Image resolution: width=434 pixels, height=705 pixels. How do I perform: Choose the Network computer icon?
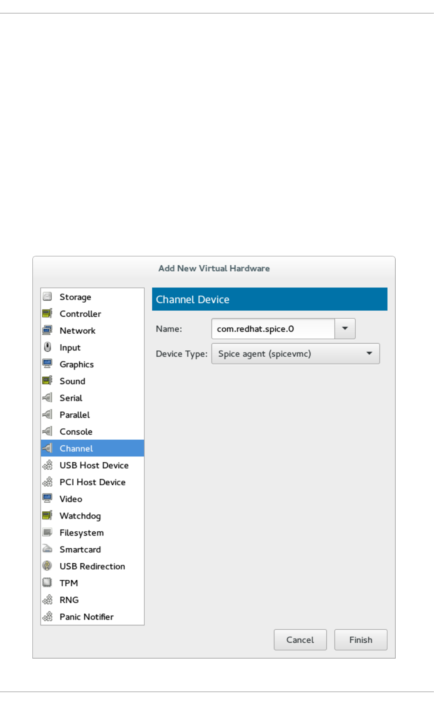point(47,330)
